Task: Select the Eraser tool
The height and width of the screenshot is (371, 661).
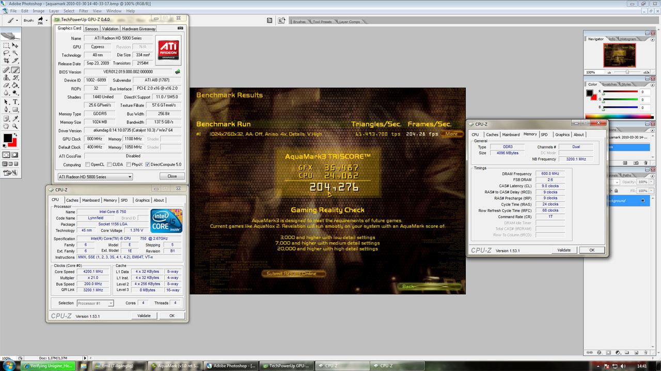Action: click(x=6, y=85)
